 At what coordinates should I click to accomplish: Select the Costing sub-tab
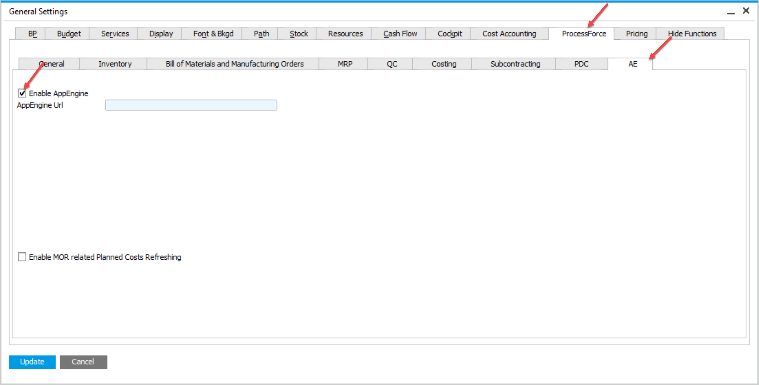pyautogui.click(x=443, y=63)
